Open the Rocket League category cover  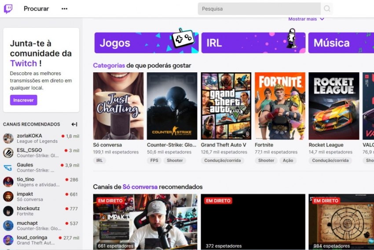tap(334, 106)
